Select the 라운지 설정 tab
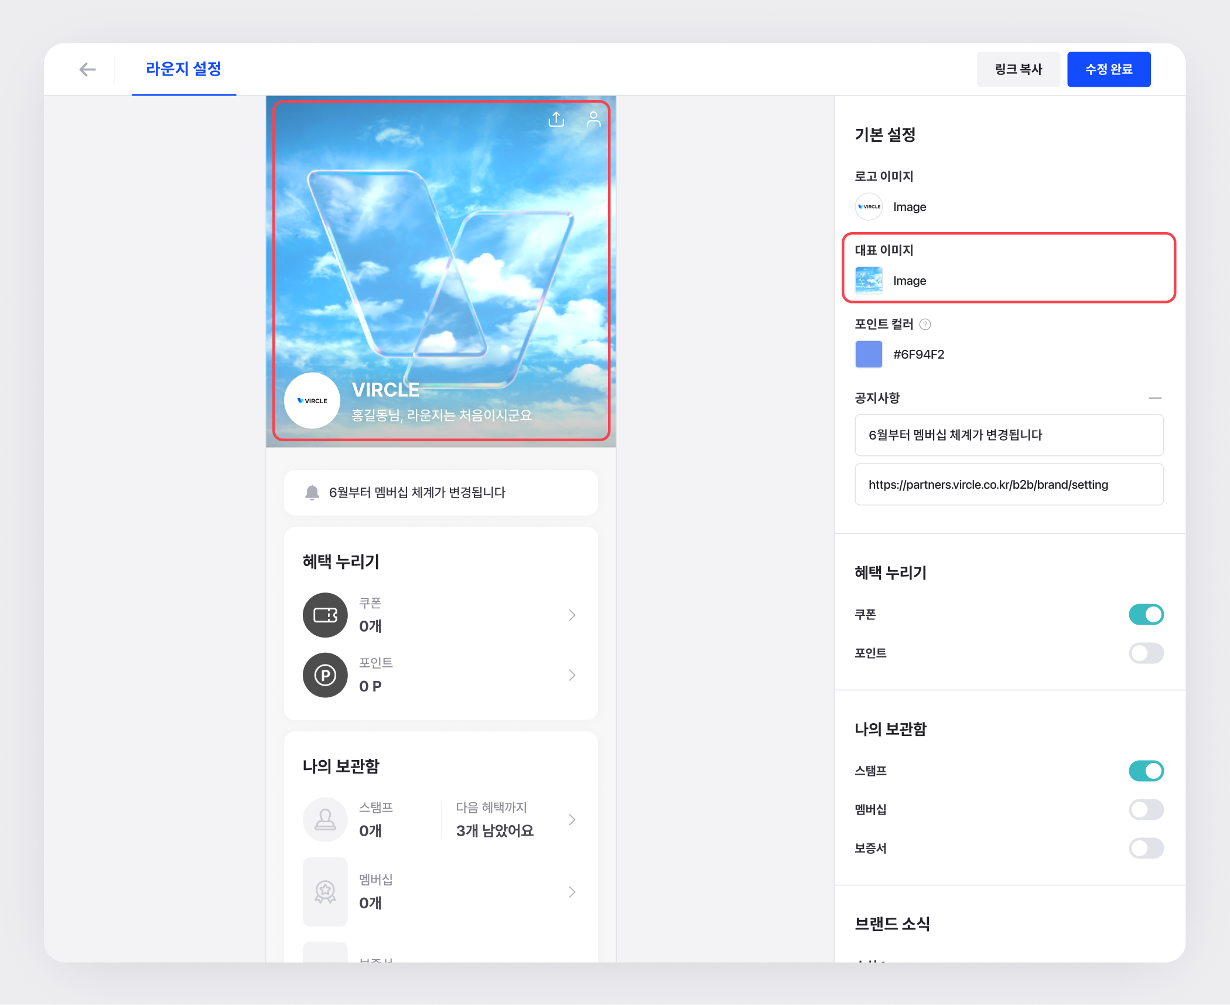 183,69
